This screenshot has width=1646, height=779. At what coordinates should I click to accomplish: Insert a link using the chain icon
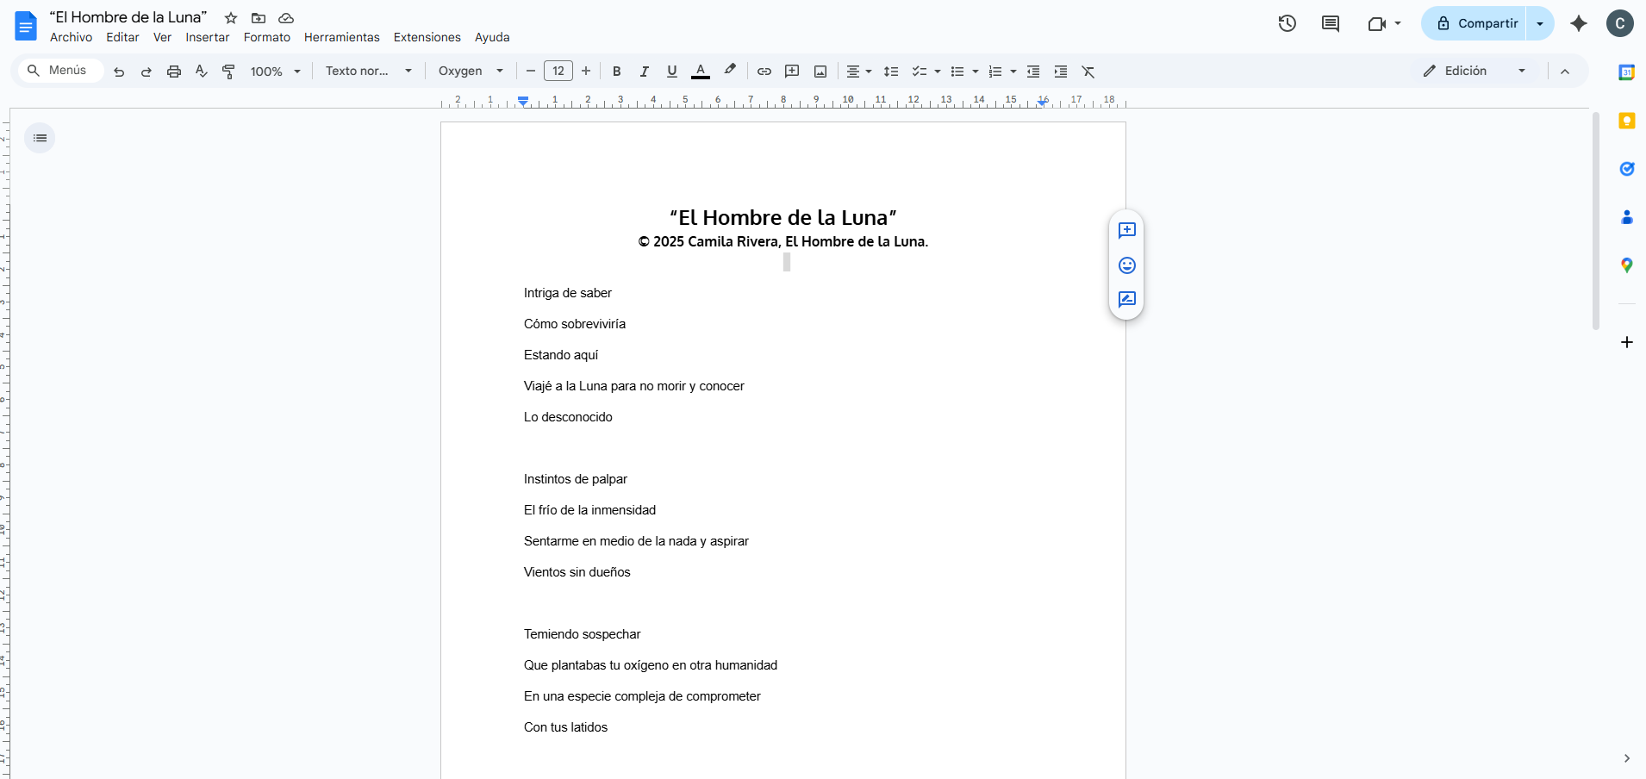click(764, 72)
